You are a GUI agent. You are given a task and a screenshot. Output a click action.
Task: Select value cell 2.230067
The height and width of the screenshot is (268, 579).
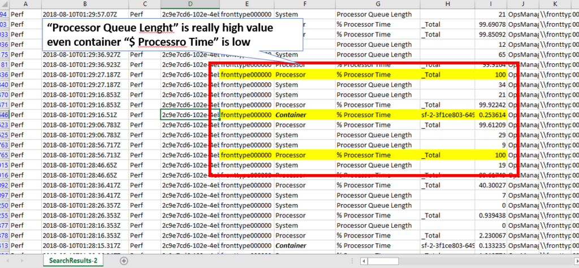pyautogui.click(x=491, y=236)
